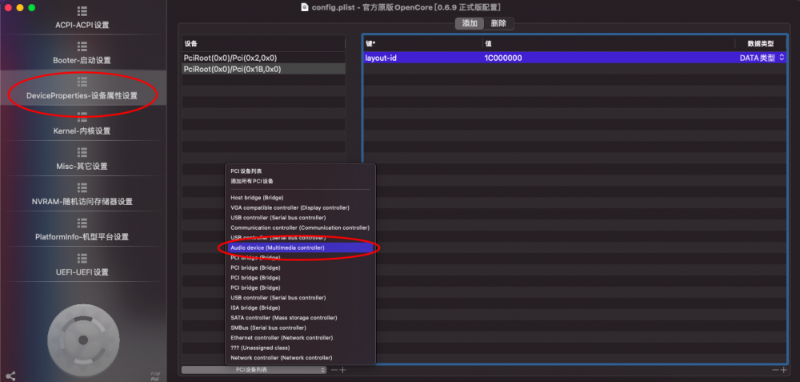Click the 数据类型 column header
This screenshot has height=382, width=800.
pos(761,44)
